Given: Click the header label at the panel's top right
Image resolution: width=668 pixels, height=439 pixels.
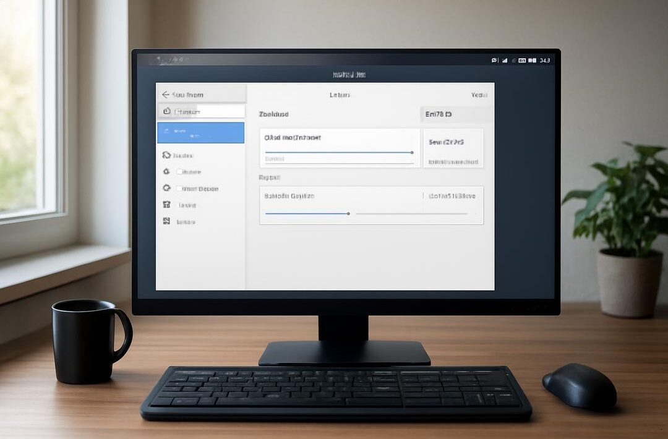Looking at the screenshot, I should tap(479, 95).
